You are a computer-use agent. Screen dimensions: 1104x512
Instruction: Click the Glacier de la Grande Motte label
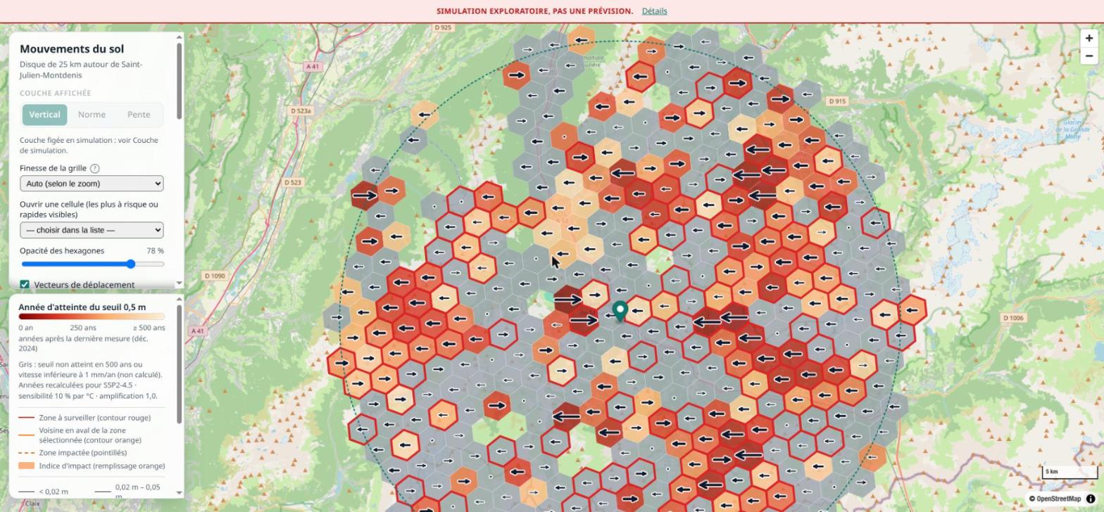(1073, 129)
